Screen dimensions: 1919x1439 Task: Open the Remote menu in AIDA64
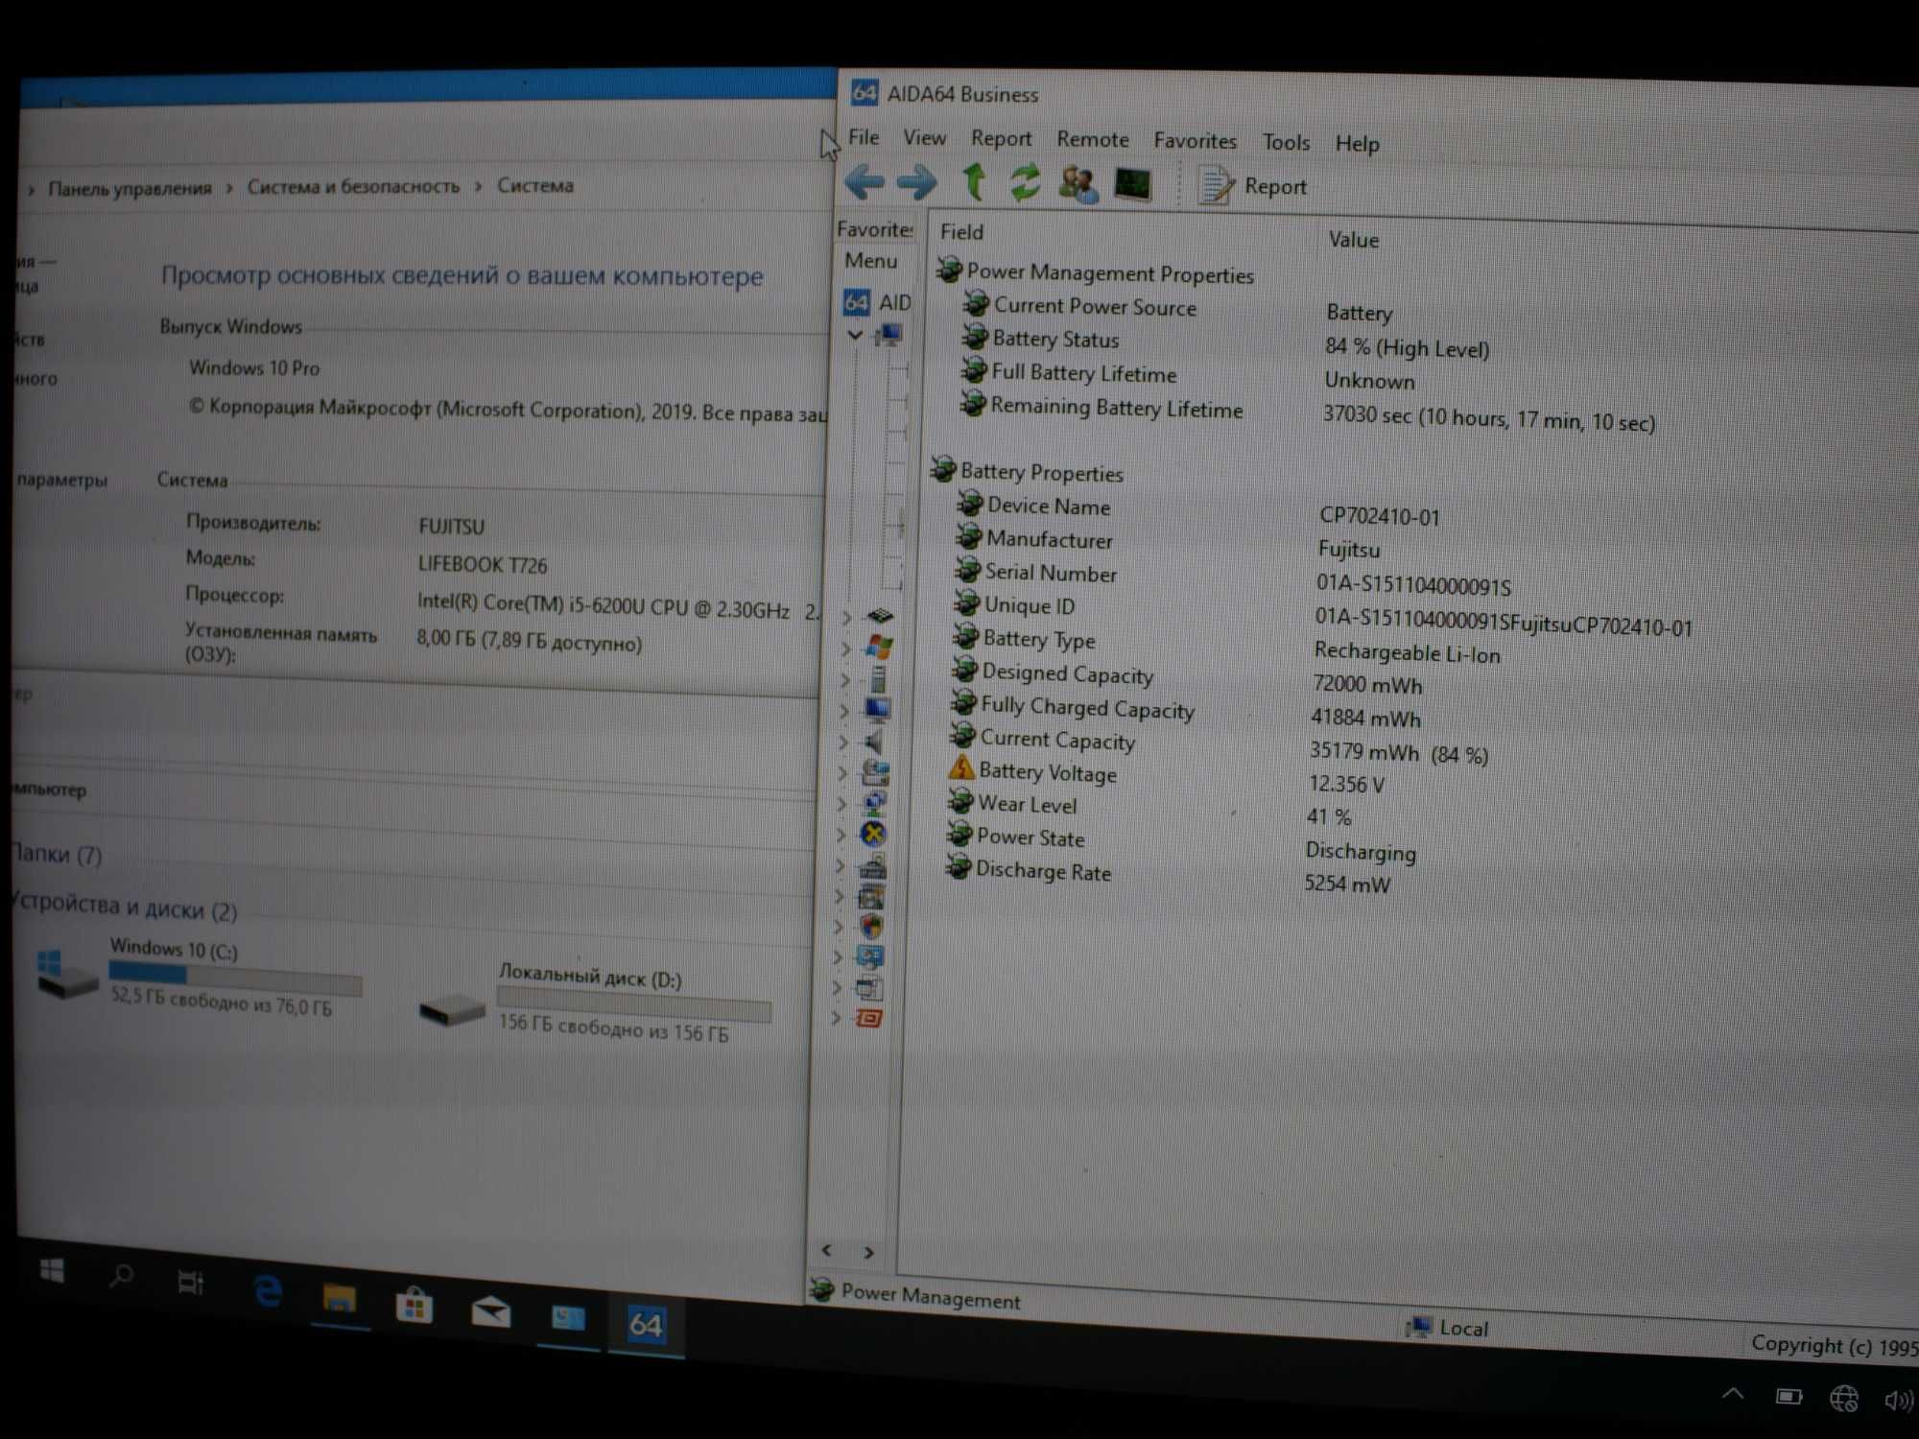coord(1092,140)
